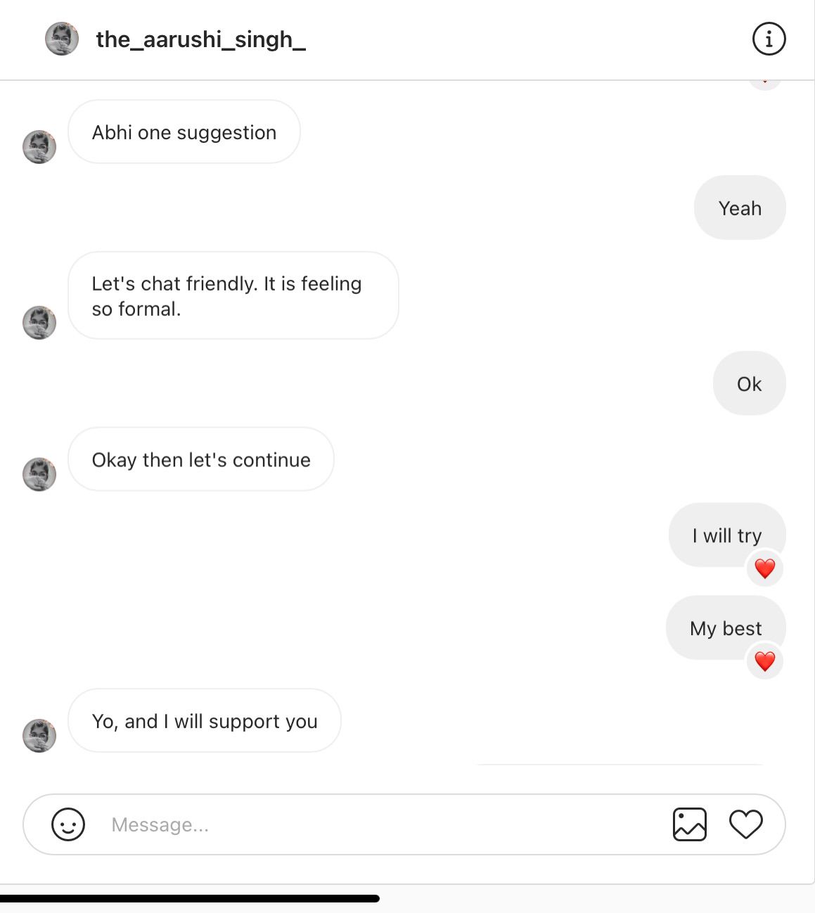
Task: Select the "I will try" message bubble
Action: (727, 535)
